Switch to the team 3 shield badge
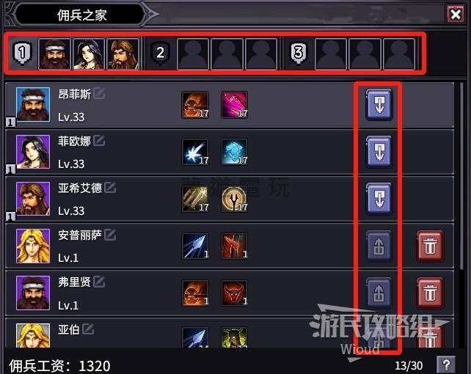 (x=299, y=53)
